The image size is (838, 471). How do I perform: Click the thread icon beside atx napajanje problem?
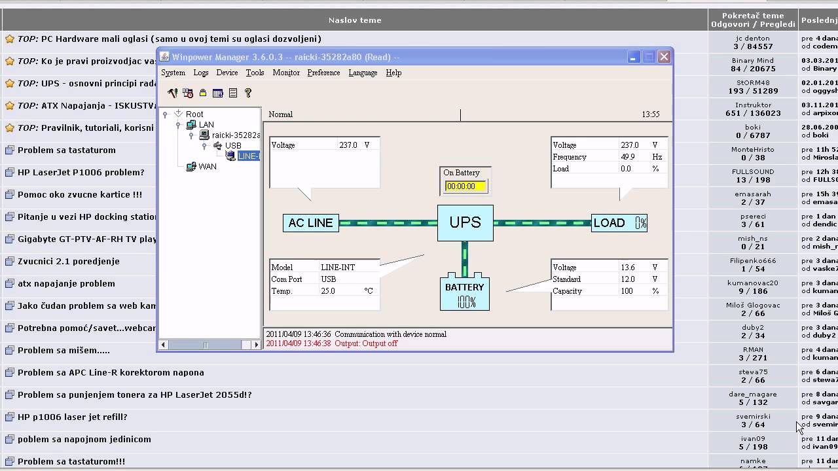click(x=9, y=284)
